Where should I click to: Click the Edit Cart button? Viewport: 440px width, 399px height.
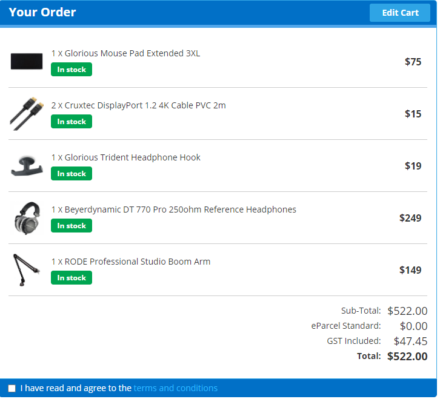click(x=399, y=13)
